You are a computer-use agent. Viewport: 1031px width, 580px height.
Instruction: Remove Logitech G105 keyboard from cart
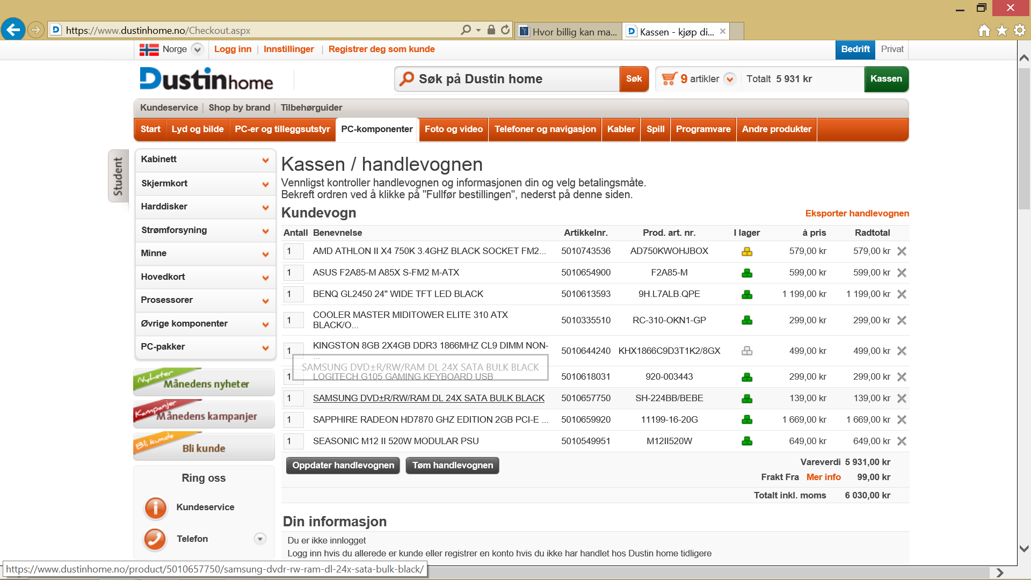coord(902,376)
